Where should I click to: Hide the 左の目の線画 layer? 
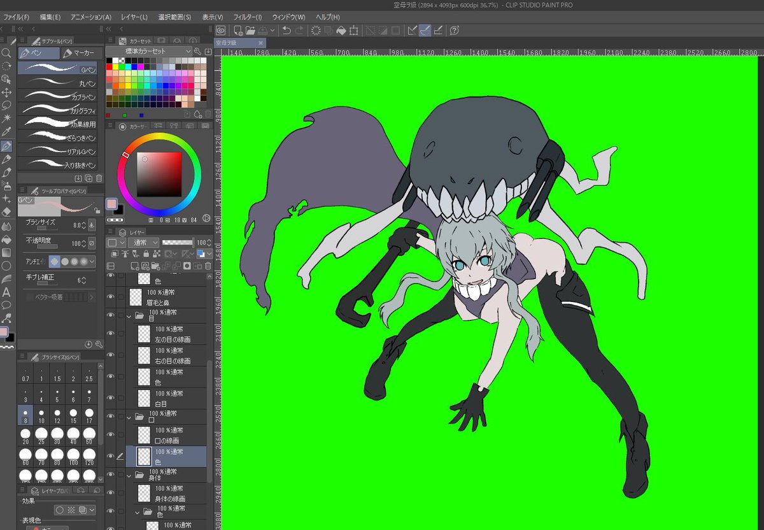[111, 334]
